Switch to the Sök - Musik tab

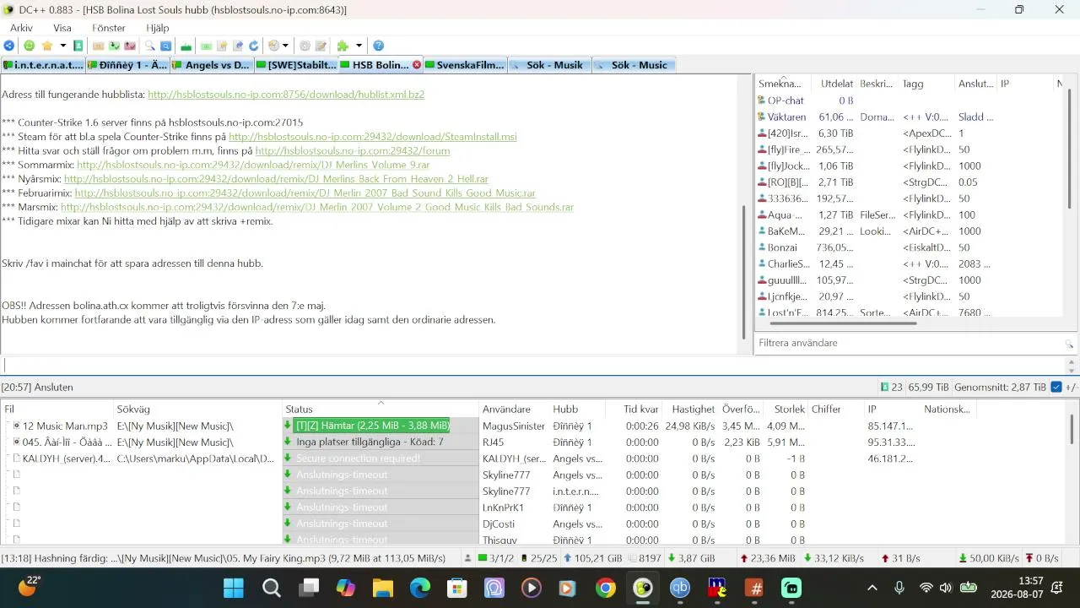coord(549,65)
